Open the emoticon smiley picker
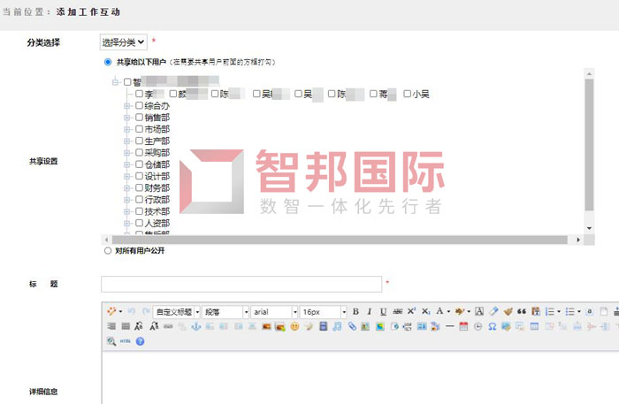 pyautogui.click(x=294, y=327)
